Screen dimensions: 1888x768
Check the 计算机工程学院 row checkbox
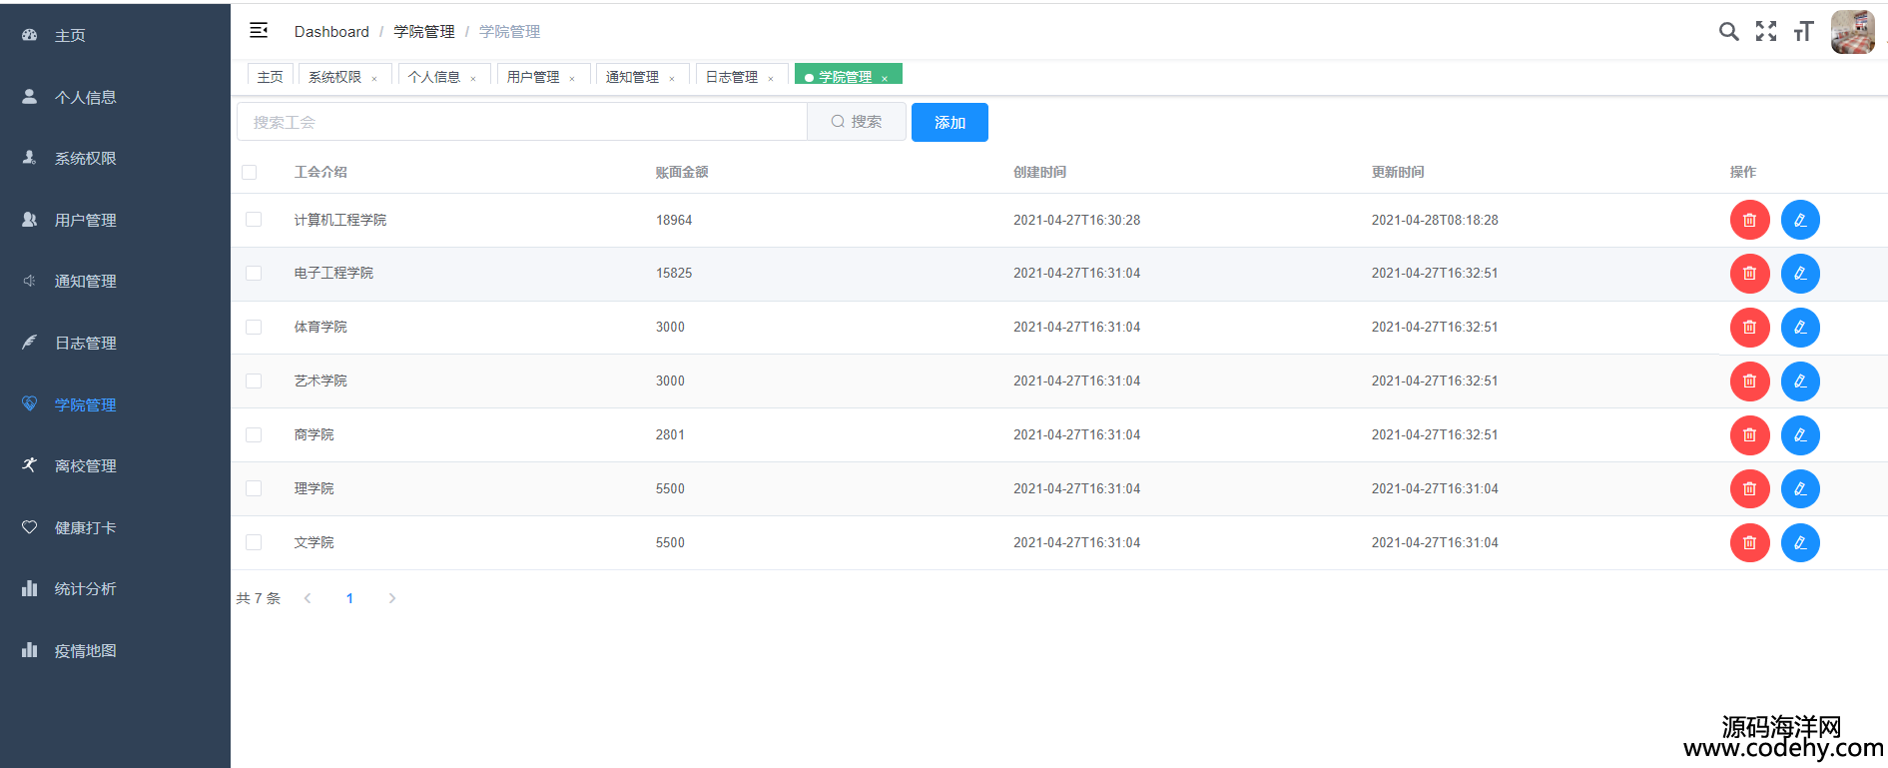[254, 220]
